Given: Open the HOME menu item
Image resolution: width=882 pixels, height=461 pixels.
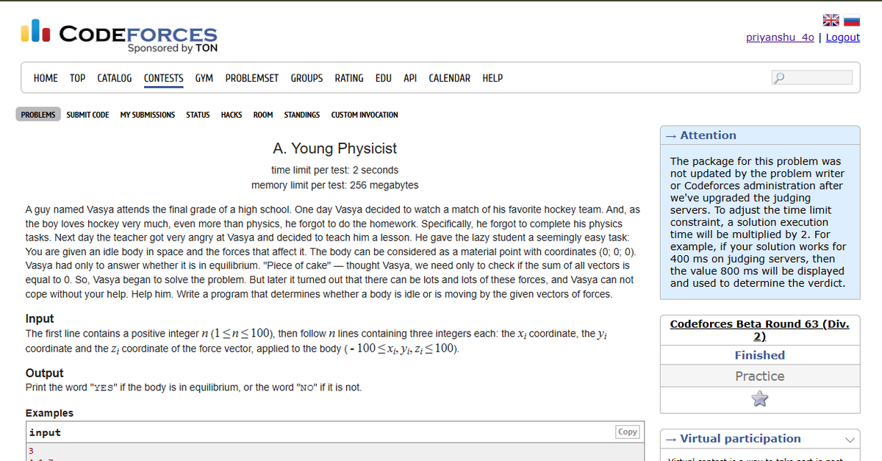Looking at the screenshot, I should [46, 78].
